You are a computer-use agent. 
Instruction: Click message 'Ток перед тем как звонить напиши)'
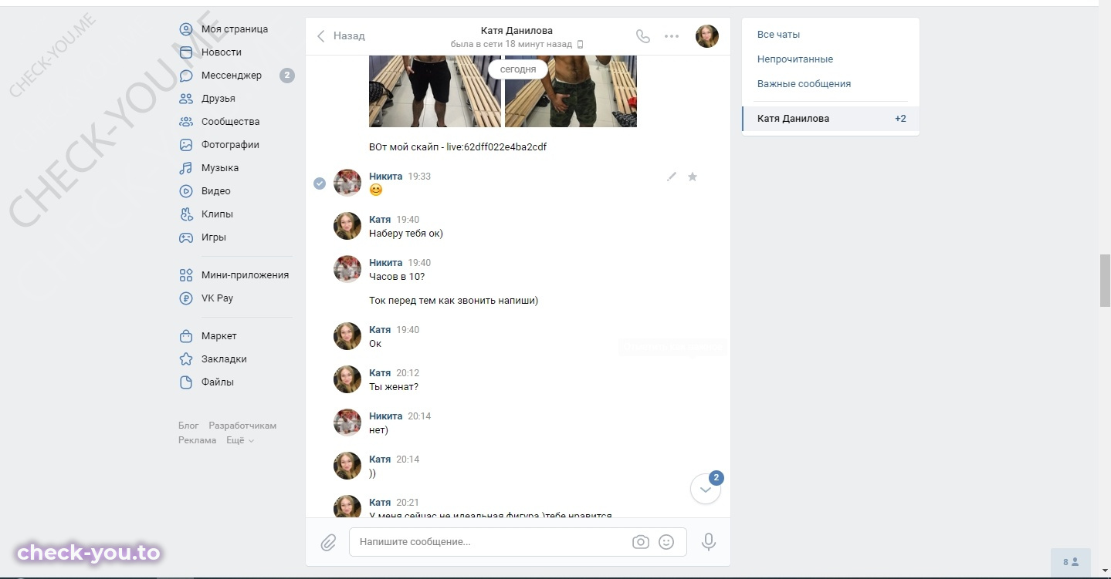coord(454,301)
